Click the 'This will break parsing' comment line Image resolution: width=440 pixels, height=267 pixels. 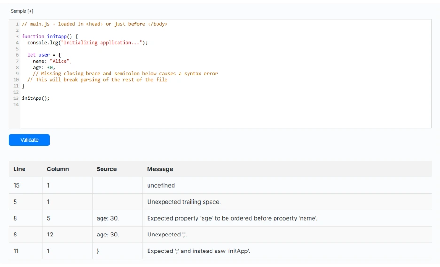[97, 80]
